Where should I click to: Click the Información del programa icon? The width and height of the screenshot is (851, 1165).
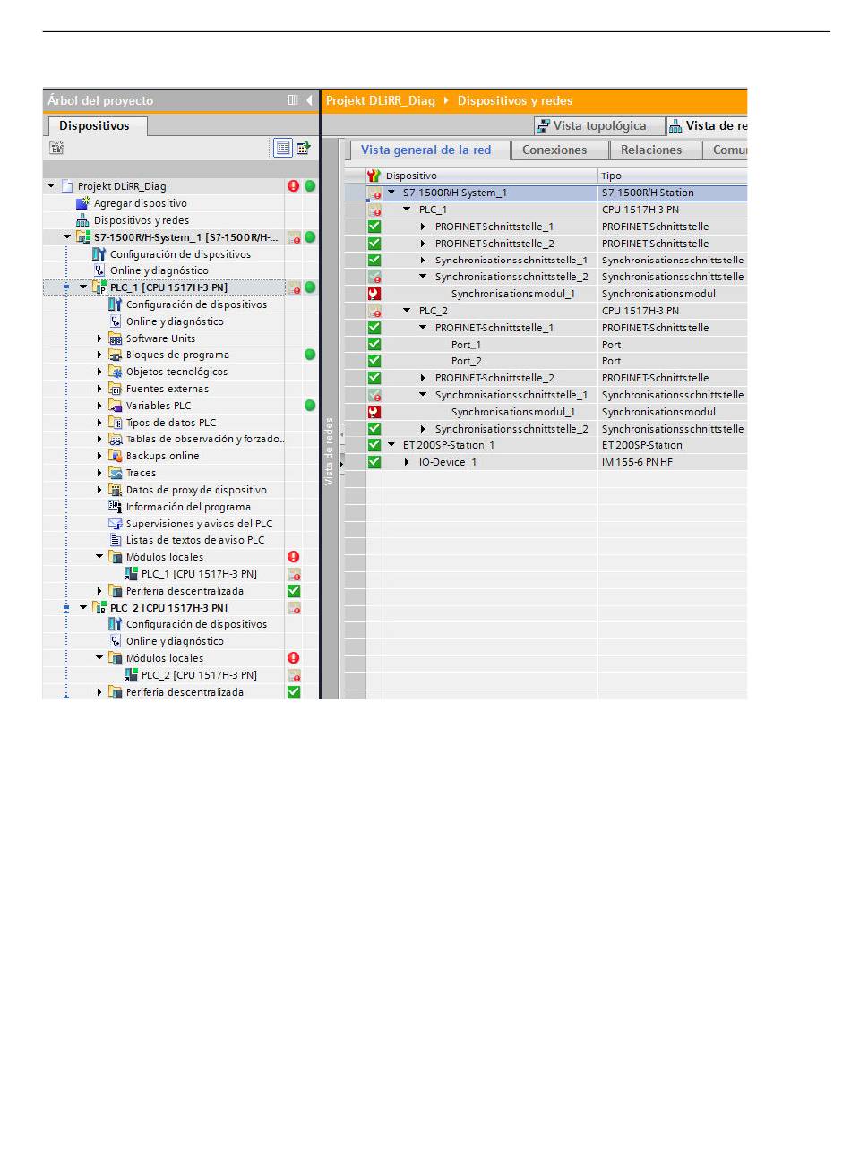(116, 507)
